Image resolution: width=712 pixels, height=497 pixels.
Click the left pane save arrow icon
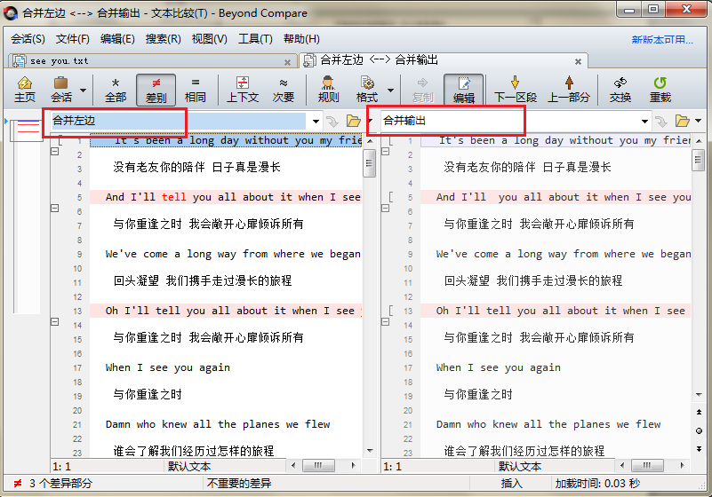tap(332, 121)
